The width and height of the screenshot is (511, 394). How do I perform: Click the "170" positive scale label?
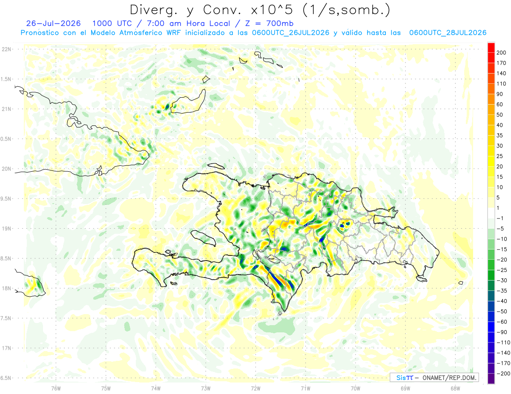502,63
